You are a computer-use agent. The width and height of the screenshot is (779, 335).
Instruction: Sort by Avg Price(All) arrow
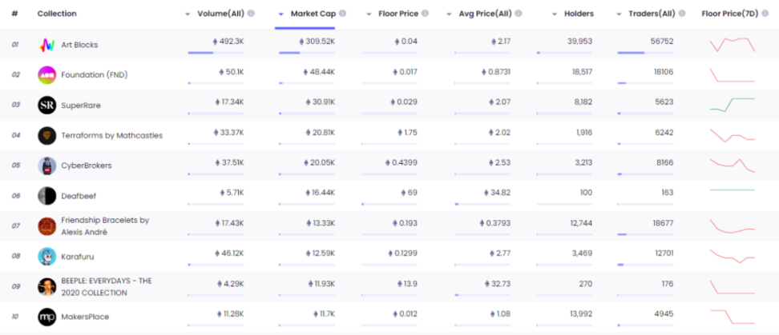tap(449, 14)
